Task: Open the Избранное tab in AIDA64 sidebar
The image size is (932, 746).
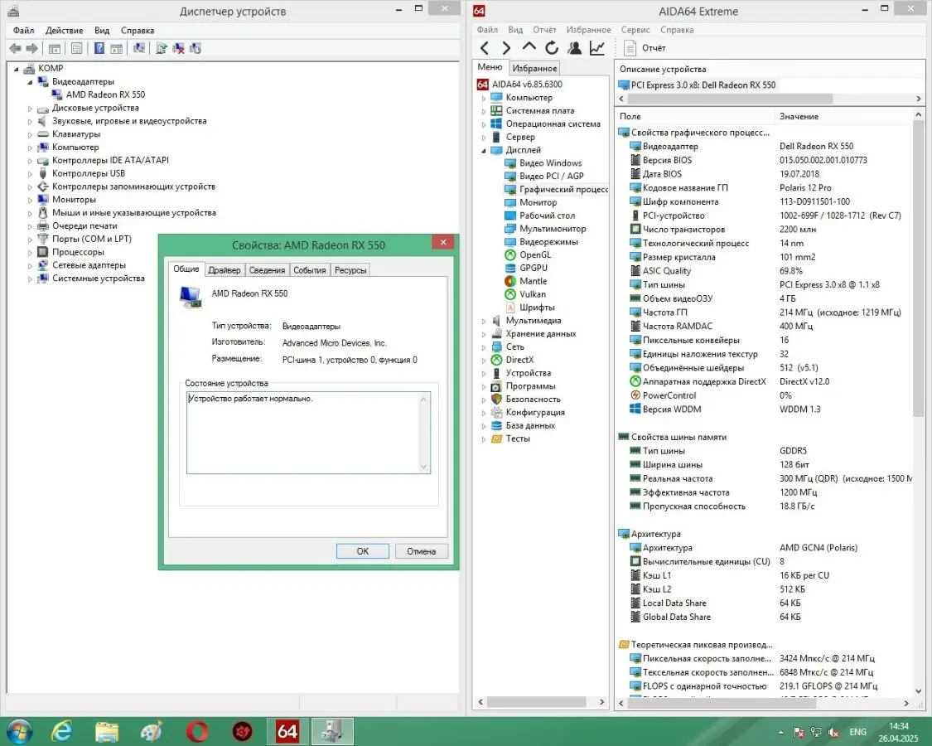Action: (x=534, y=68)
